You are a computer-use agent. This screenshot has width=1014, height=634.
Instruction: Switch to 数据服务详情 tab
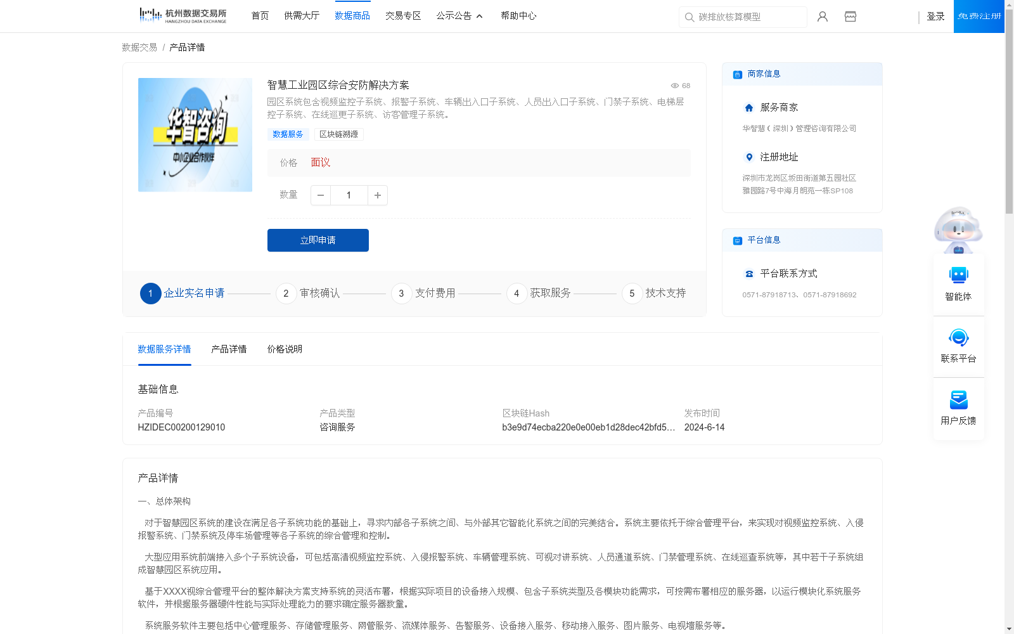point(164,349)
